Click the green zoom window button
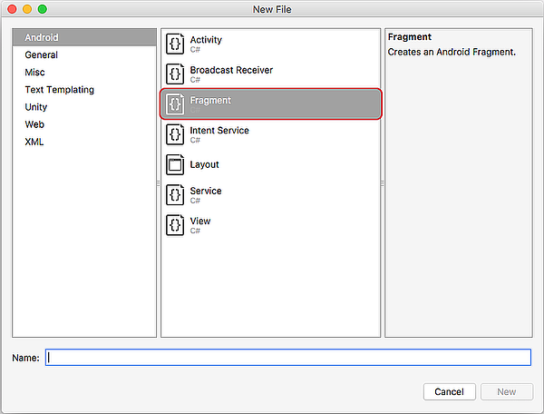Viewport: 544px width, 414px height. (x=42, y=8)
